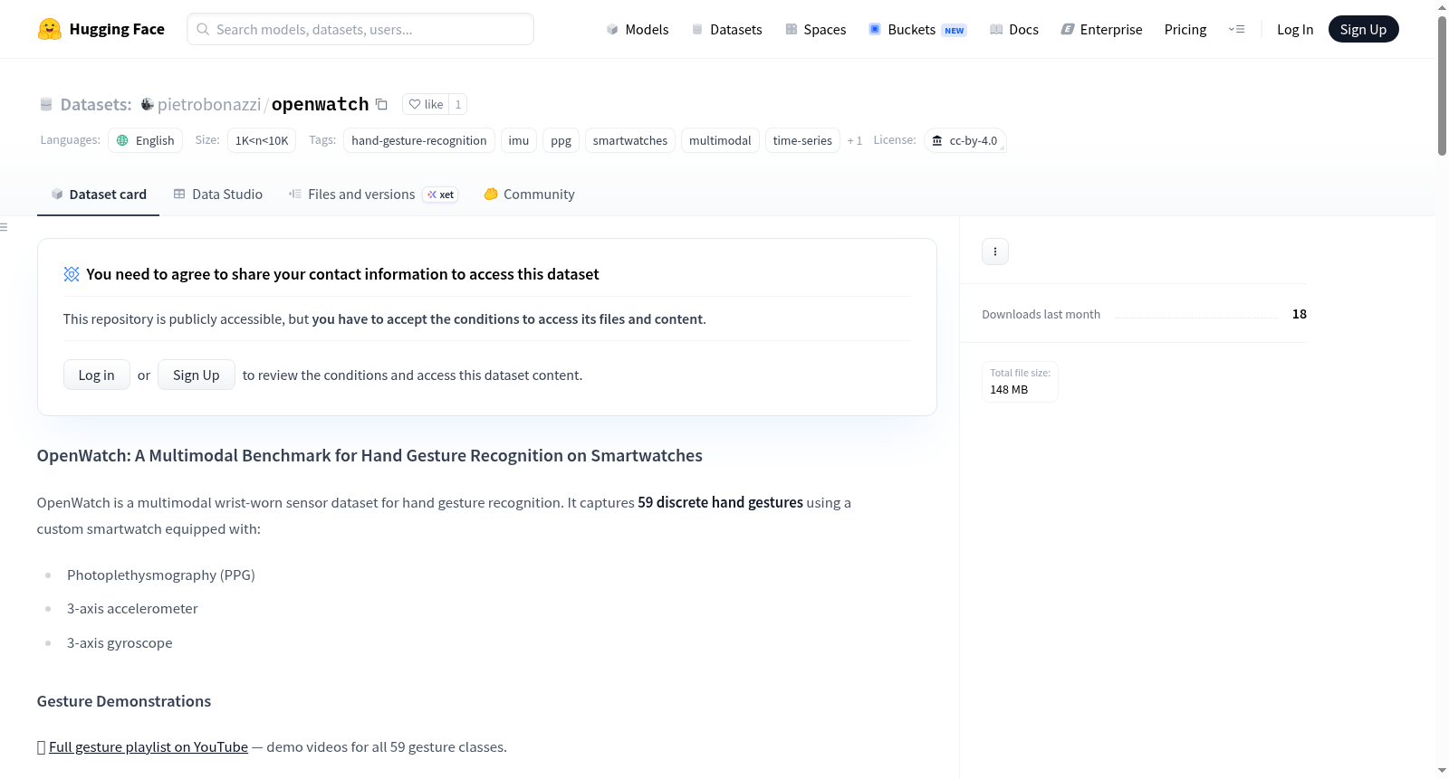
Task: Open the Docs section
Action: (1013, 29)
